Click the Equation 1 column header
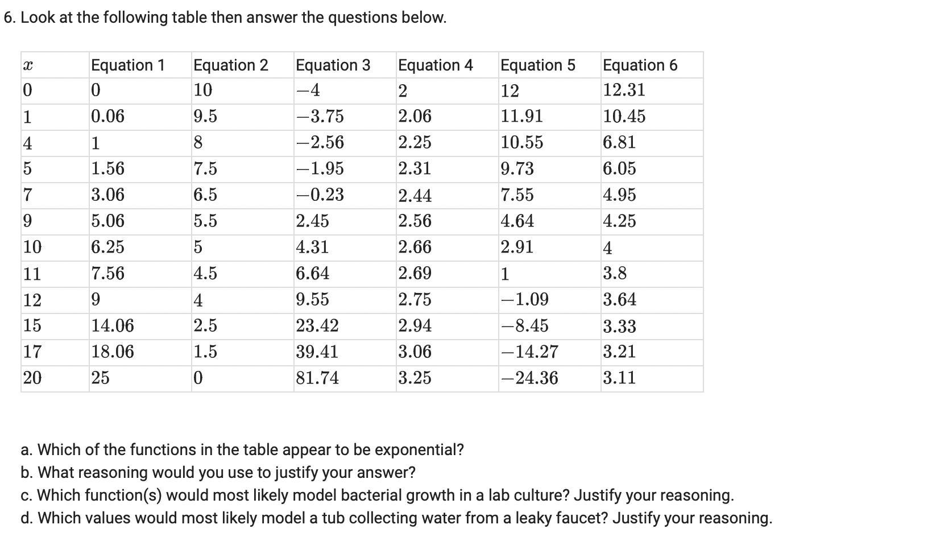The height and width of the screenshot is (545, 936). click(128, 65)
